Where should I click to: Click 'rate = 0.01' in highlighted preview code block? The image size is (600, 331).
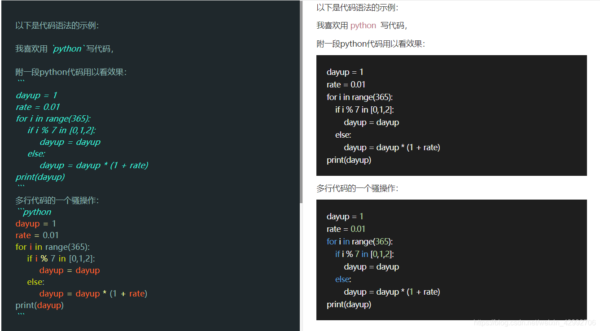tap(346, 229)
